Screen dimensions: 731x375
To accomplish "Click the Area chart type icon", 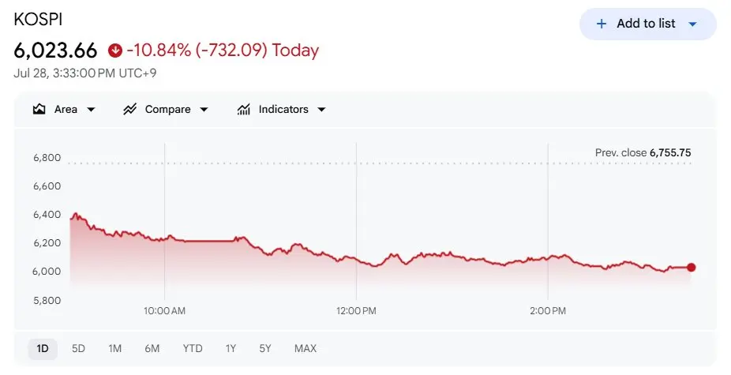I will click(39, 109).
